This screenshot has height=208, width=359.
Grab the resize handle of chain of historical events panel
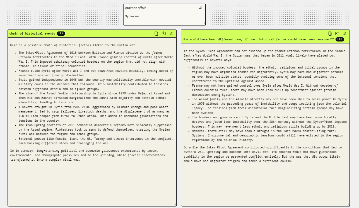(x=175, y=204)
